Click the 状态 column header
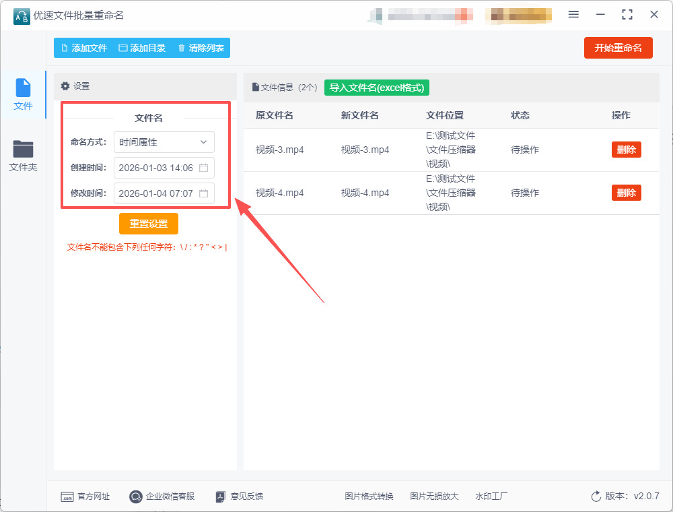Image resolution: width=673 pixels, height=512 pixels. click(520, 116)
